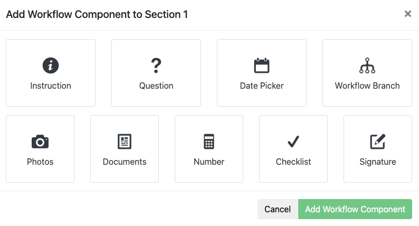
Task: Pick the Checklist checkmark icon
Action: pos(293,142)
